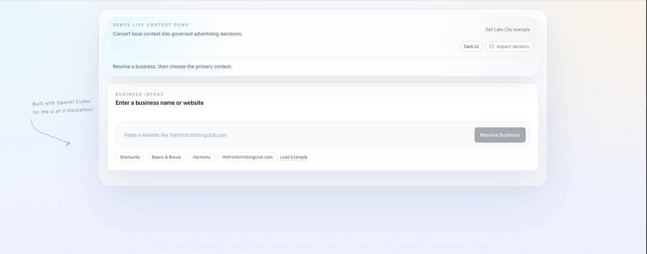Click the Convert local context tagline
647x254 pixels.
(x=178, y=34)
